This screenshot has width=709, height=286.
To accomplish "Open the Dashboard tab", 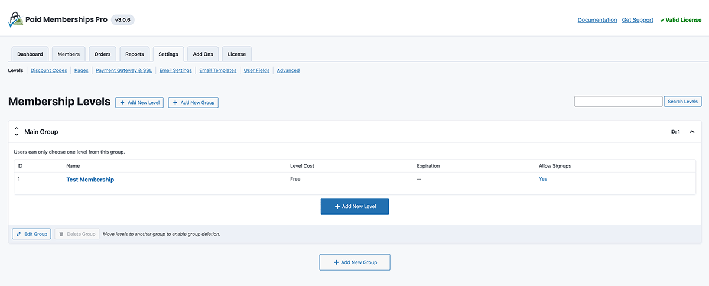I will [x=30, y=54].
